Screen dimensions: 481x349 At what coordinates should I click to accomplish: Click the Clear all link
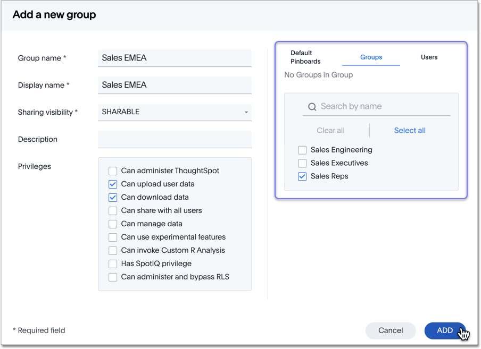click(x=330, y=130)
